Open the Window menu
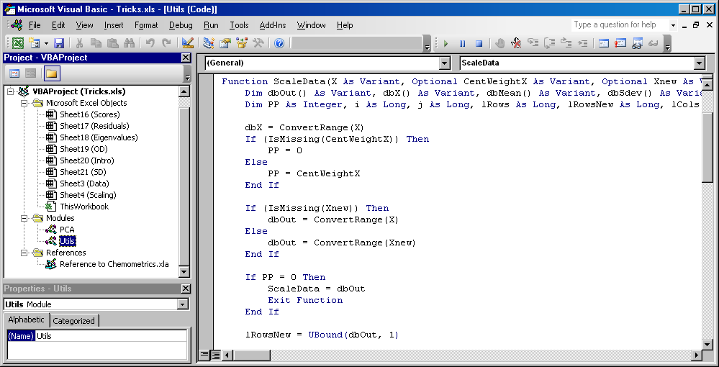The width and height of the screenshot is (719, 367). [312, 25]
